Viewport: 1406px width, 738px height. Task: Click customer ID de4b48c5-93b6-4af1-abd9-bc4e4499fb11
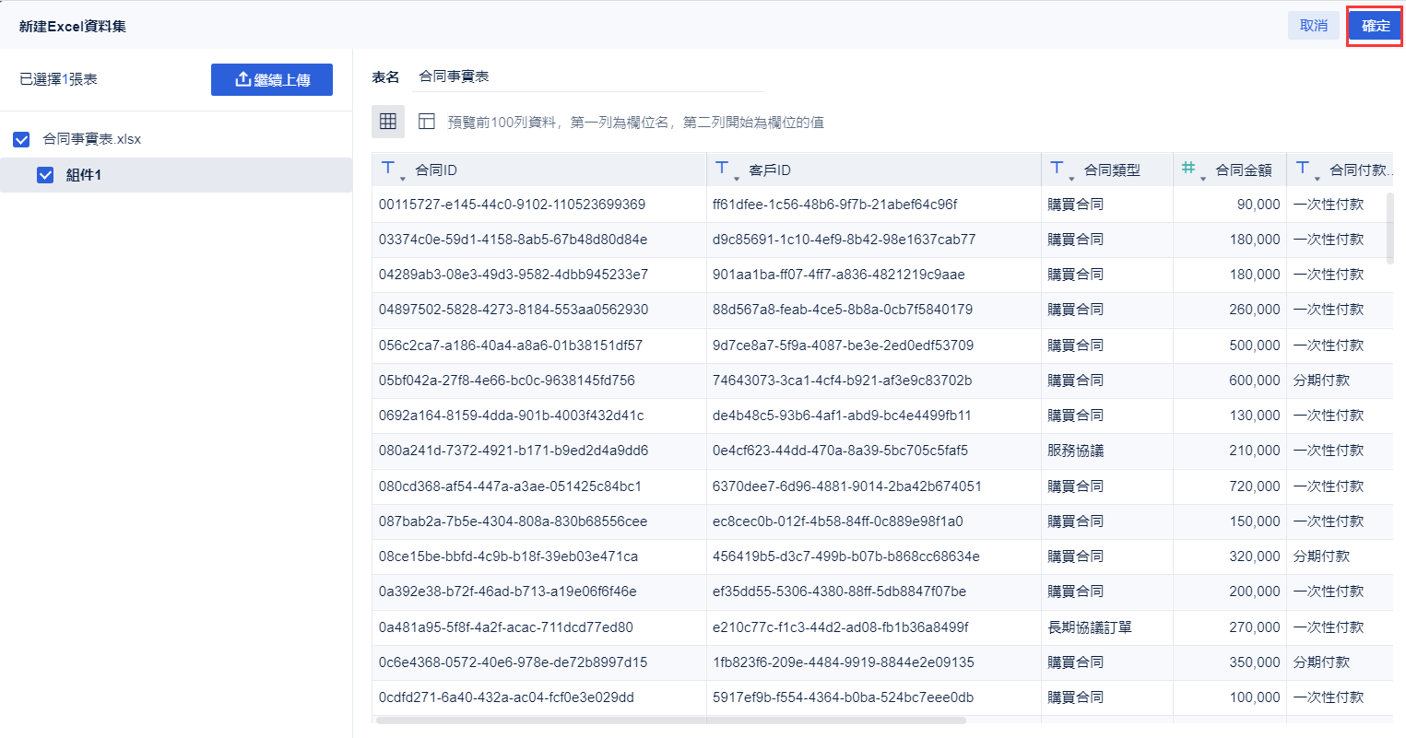point(874,416)
